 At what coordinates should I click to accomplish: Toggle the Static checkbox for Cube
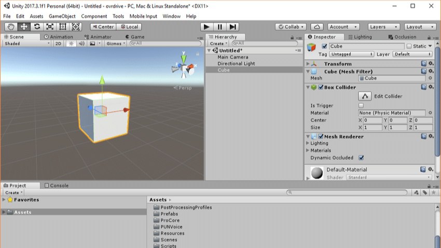click(409, 46)
